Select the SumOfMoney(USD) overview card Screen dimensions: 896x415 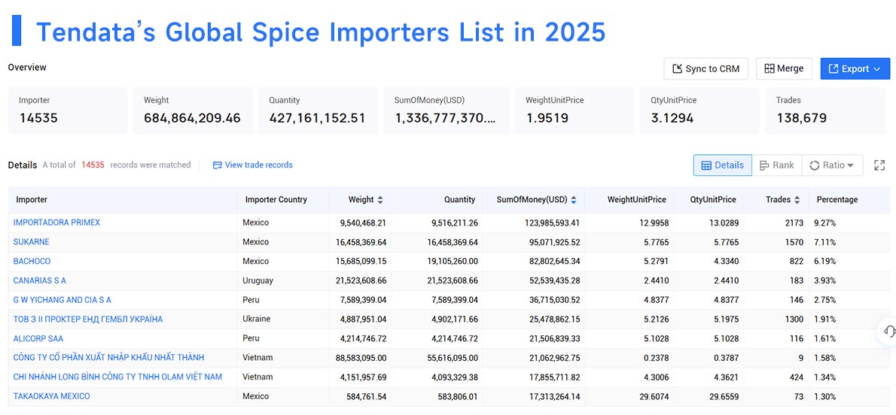coord(446,111)
